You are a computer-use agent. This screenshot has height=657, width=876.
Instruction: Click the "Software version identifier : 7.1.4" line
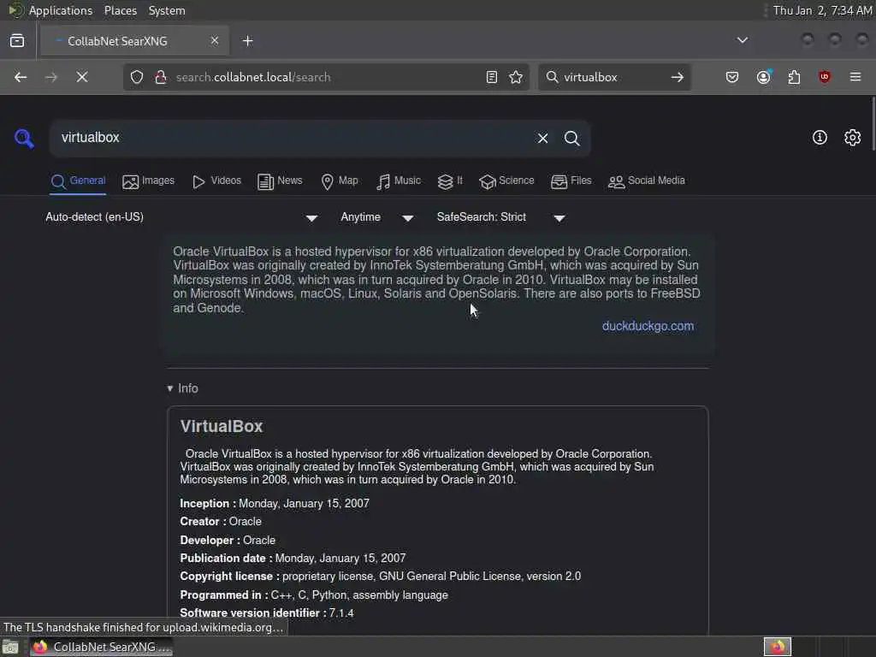click(267, 613)
